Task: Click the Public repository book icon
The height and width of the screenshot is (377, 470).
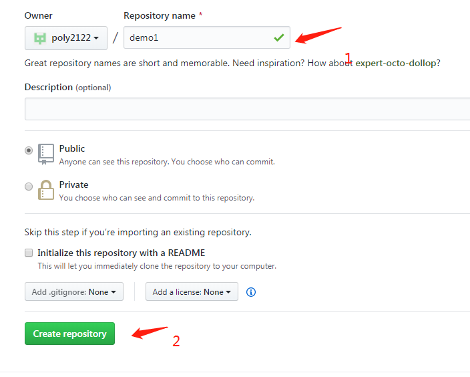Action: pos(45,154)
